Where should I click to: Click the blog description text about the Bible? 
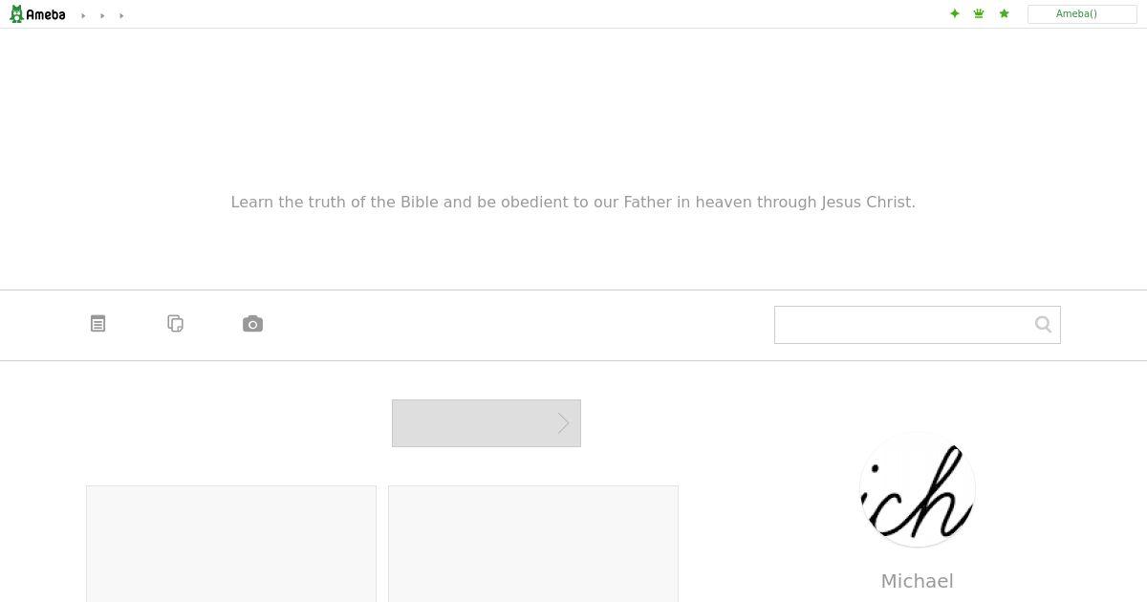[x=573, y=202]
